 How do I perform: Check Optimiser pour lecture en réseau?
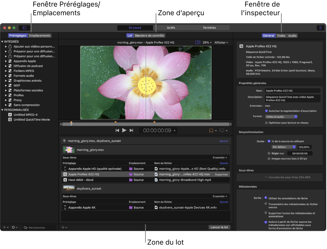pyautogui.click(x=266, y=123)
